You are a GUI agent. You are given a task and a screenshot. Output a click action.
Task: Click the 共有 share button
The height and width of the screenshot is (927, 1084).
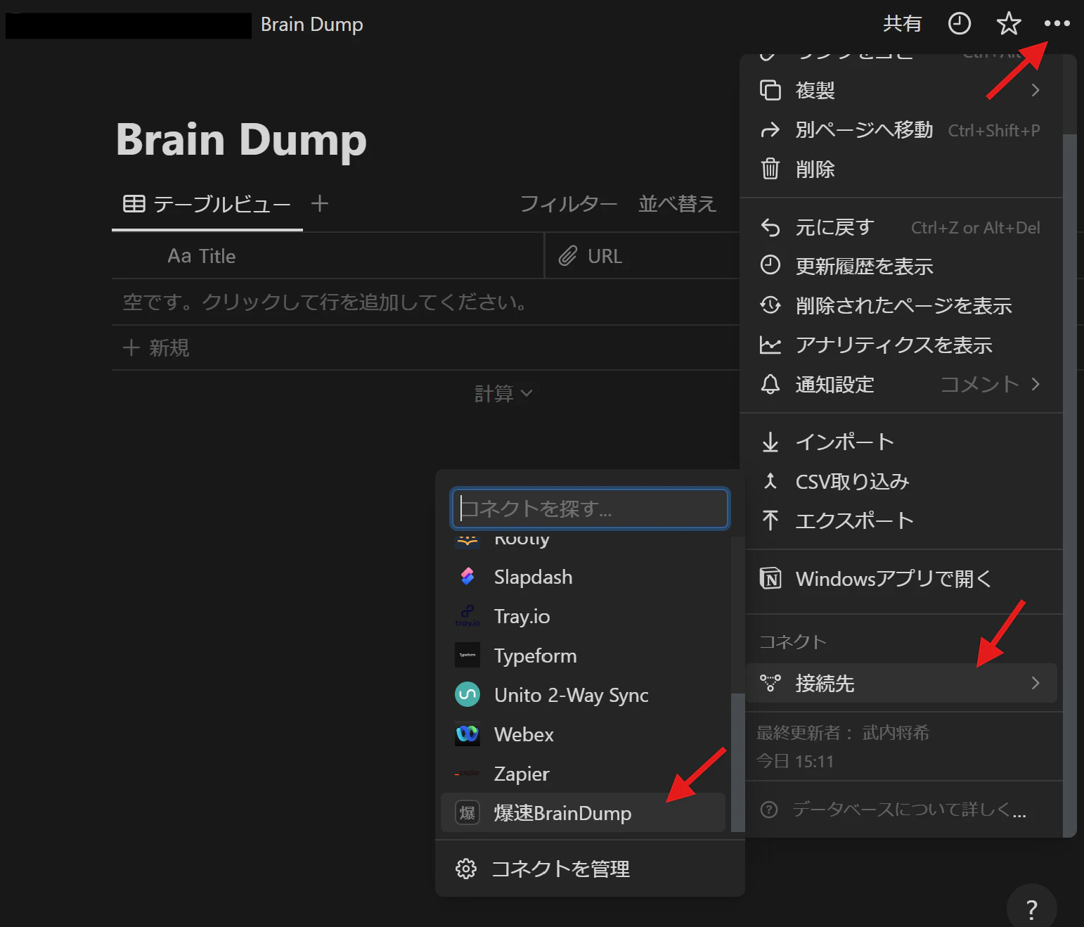click(x=902, y=24)
